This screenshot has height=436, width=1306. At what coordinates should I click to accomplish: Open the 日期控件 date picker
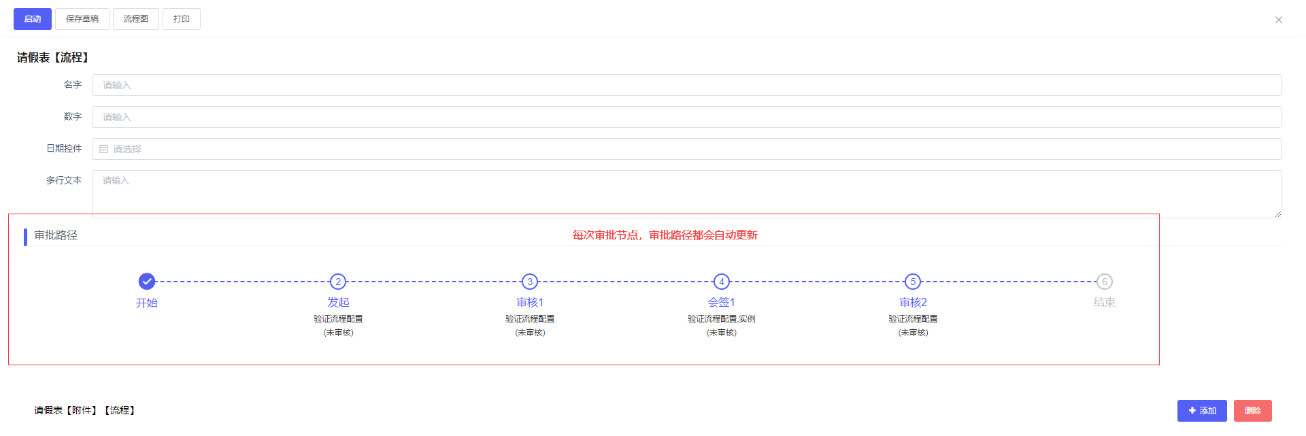point(686,149)
